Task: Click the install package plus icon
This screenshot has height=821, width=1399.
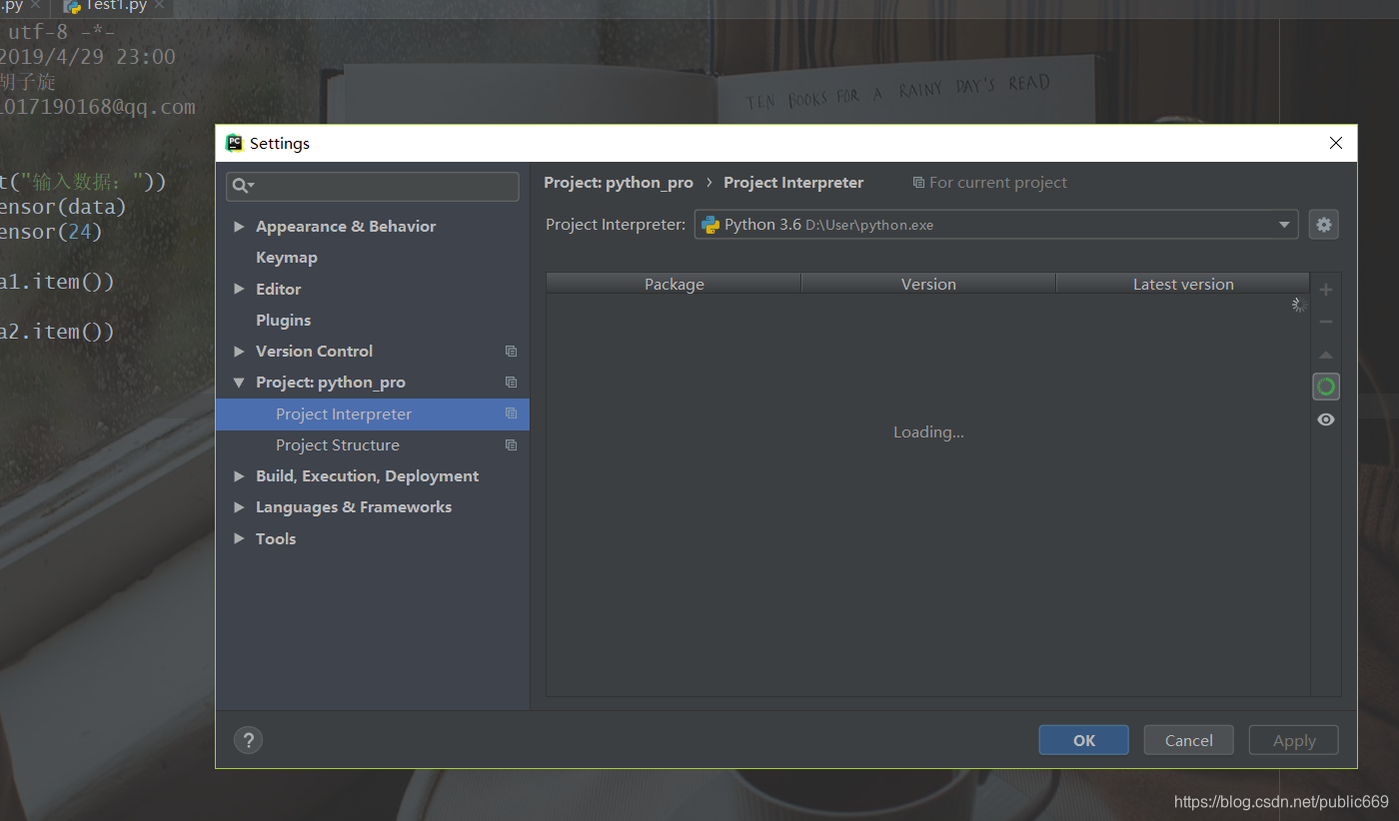Action: 1326,290
